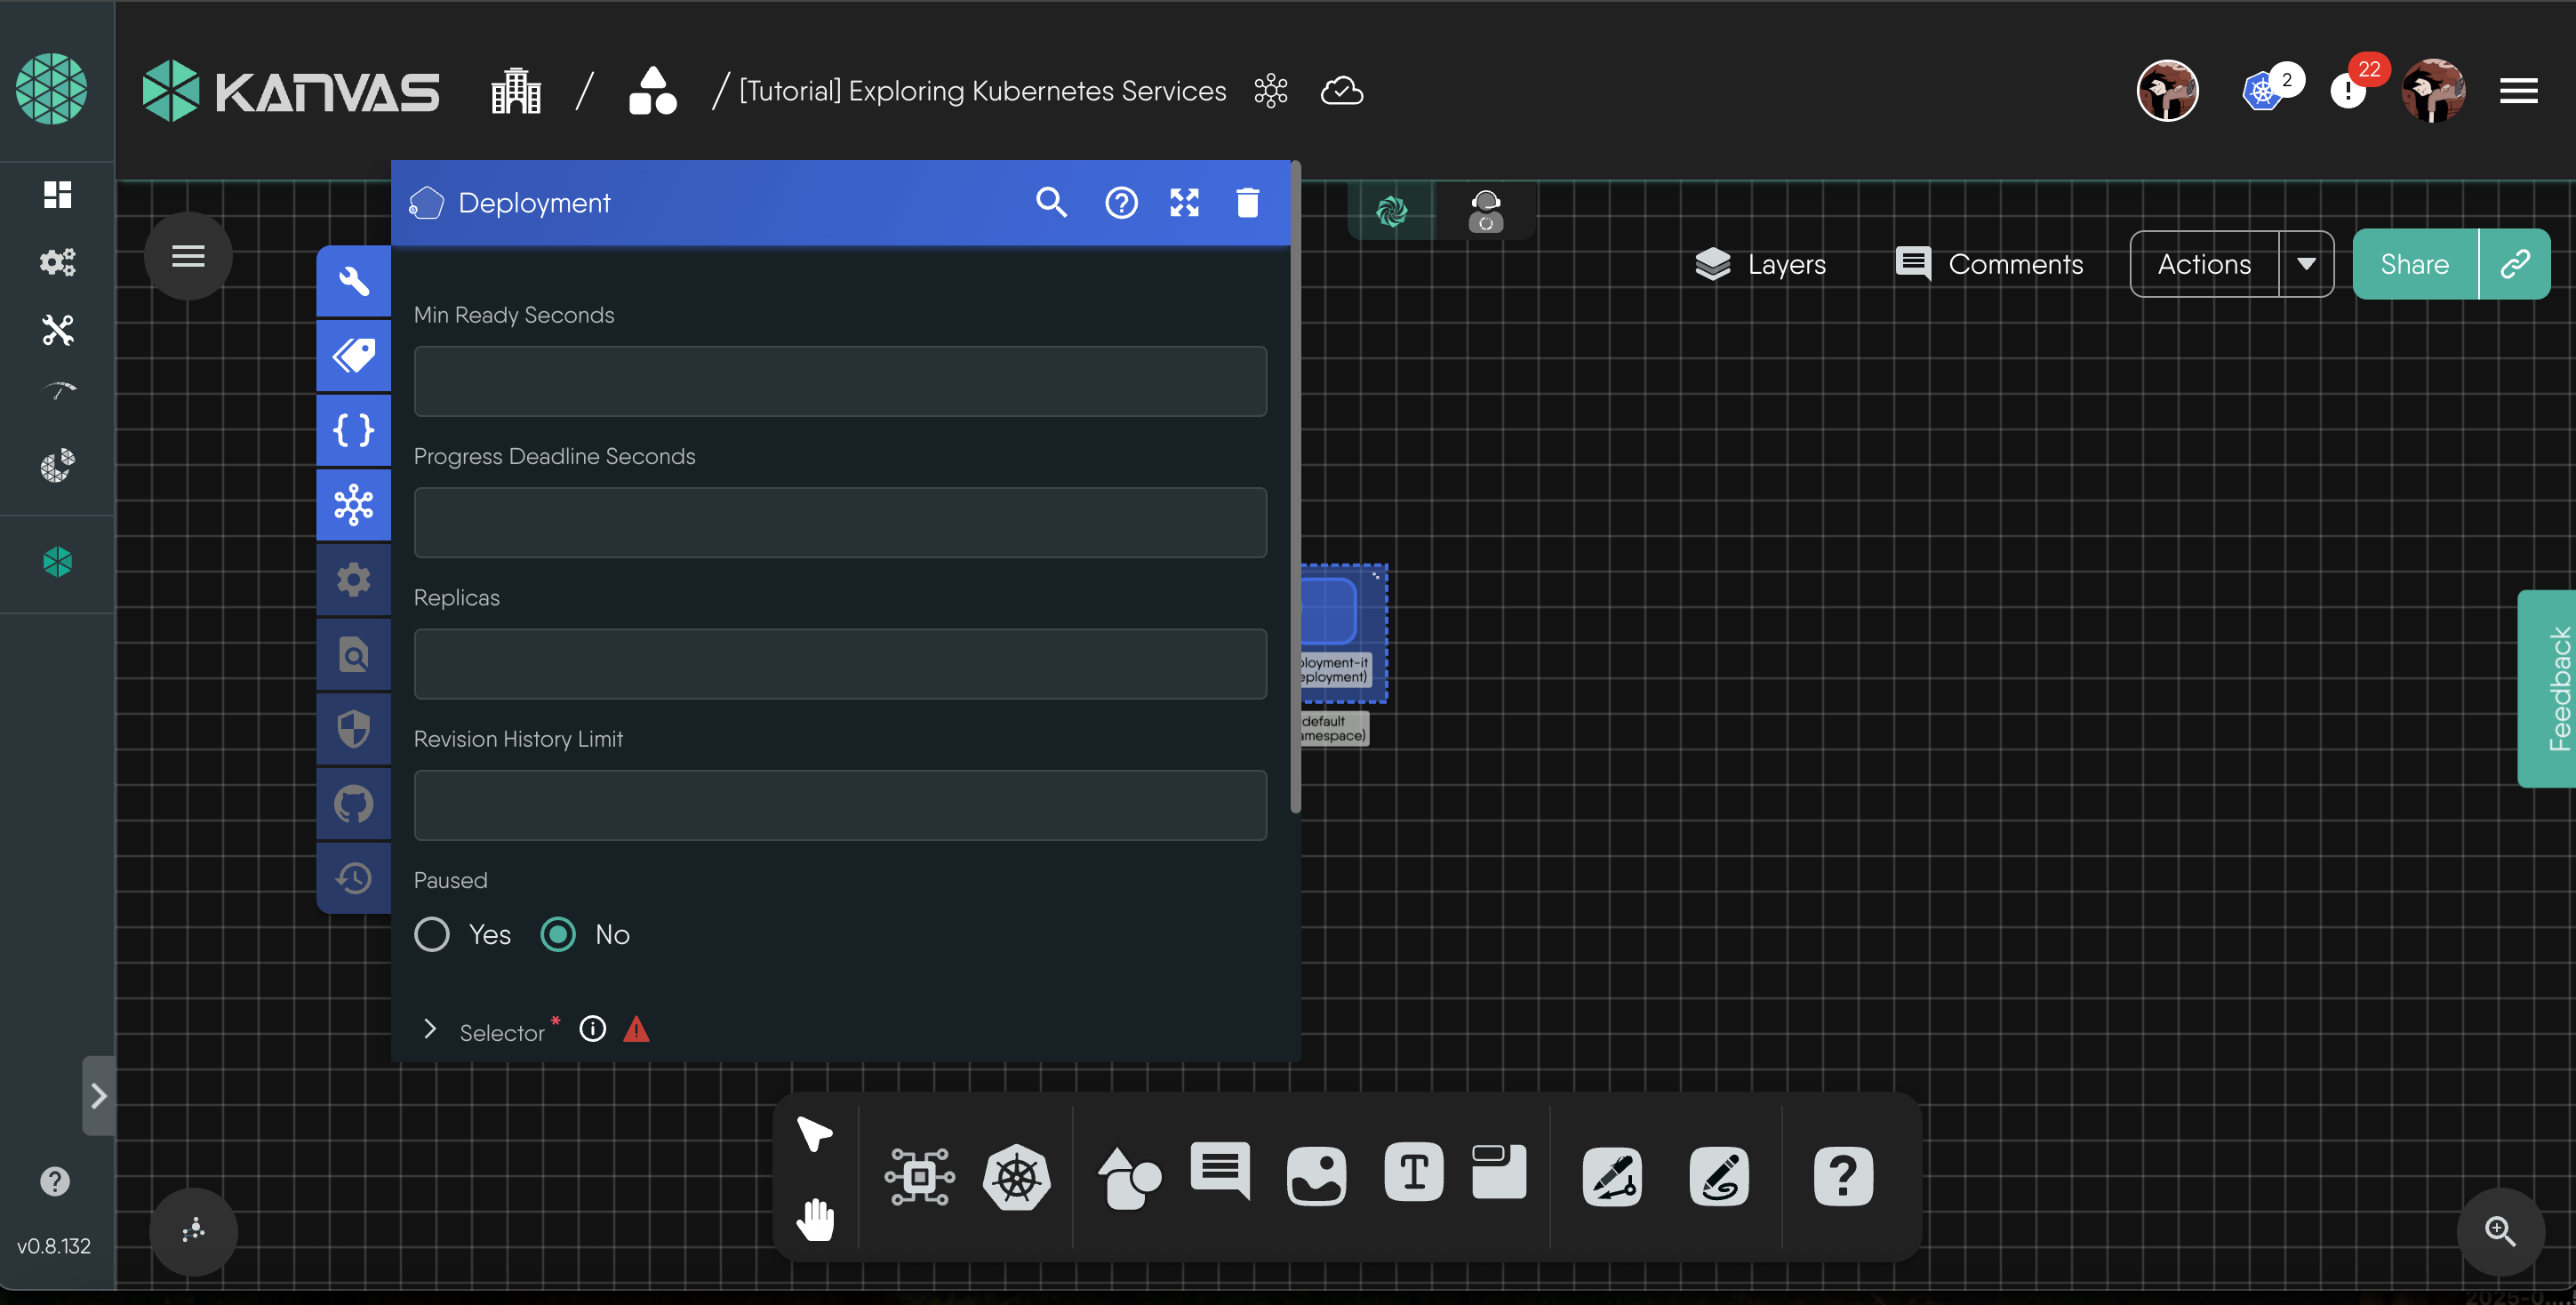Click the Share button
This screenshot has width=2576, height=1305.
(x=2414, y=264)
